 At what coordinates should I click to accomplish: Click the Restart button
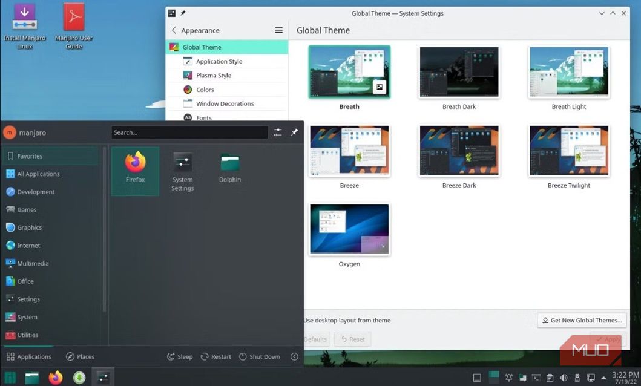pos(216,356)
